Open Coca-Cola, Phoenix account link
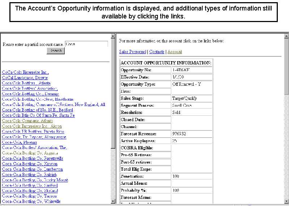Viewport: 289px width, 217px height. click(20, 142)
